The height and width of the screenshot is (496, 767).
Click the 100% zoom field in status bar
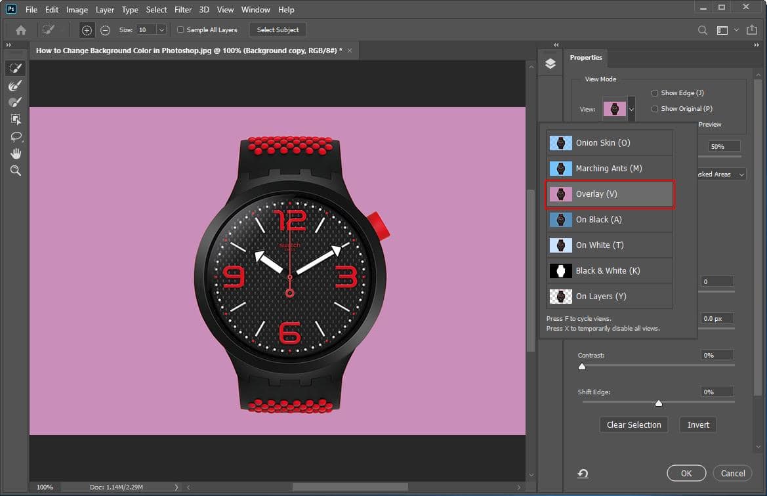[44, 487]
